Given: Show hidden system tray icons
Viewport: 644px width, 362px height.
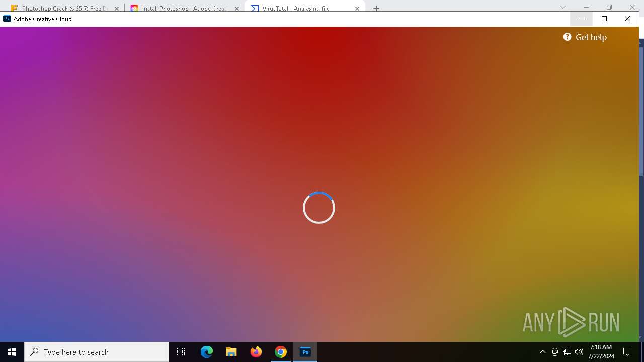Looking at the screenshot, I should point(542,352).
